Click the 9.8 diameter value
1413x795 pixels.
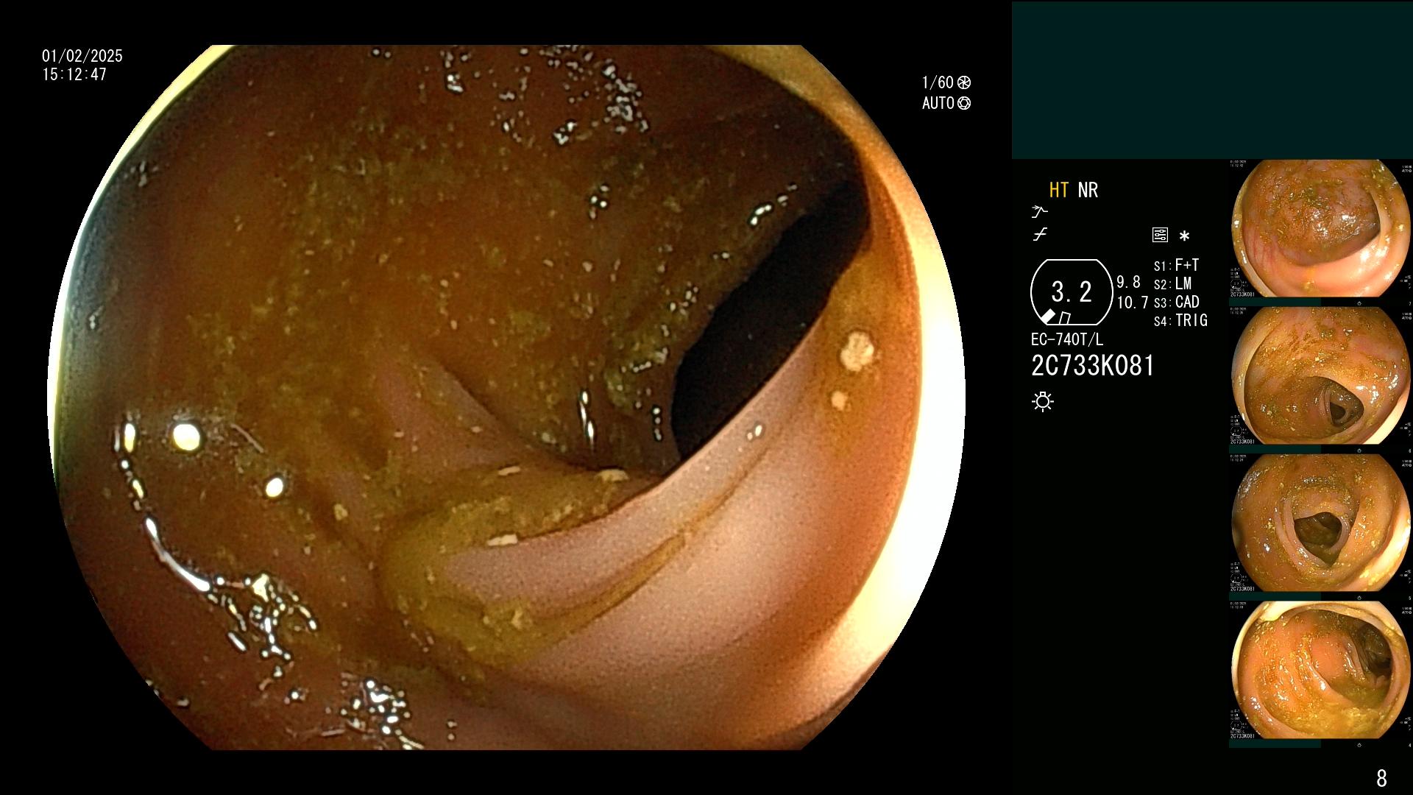pyautogui.click(x=1128, y=282)
